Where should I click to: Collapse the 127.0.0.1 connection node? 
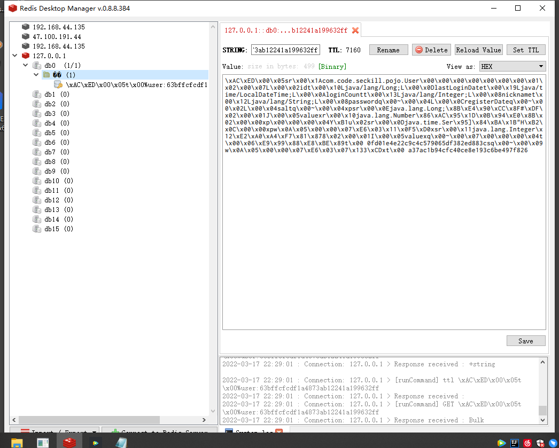point(14,56)
